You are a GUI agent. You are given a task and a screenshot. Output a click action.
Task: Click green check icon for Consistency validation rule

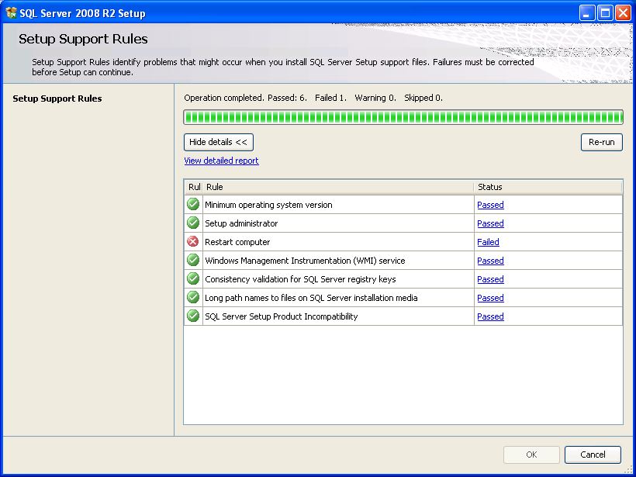tap(193, 279)
